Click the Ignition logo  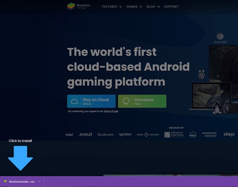point(125,134)
